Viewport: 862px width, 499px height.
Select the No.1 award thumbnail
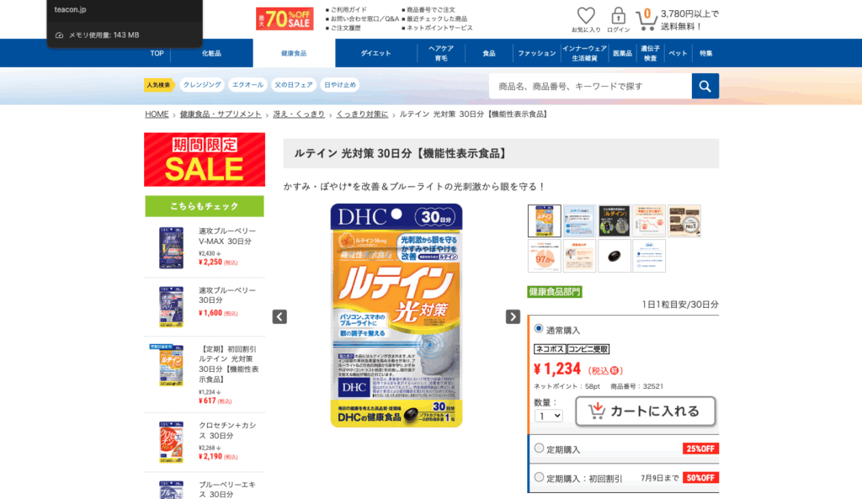pos(684,221)
